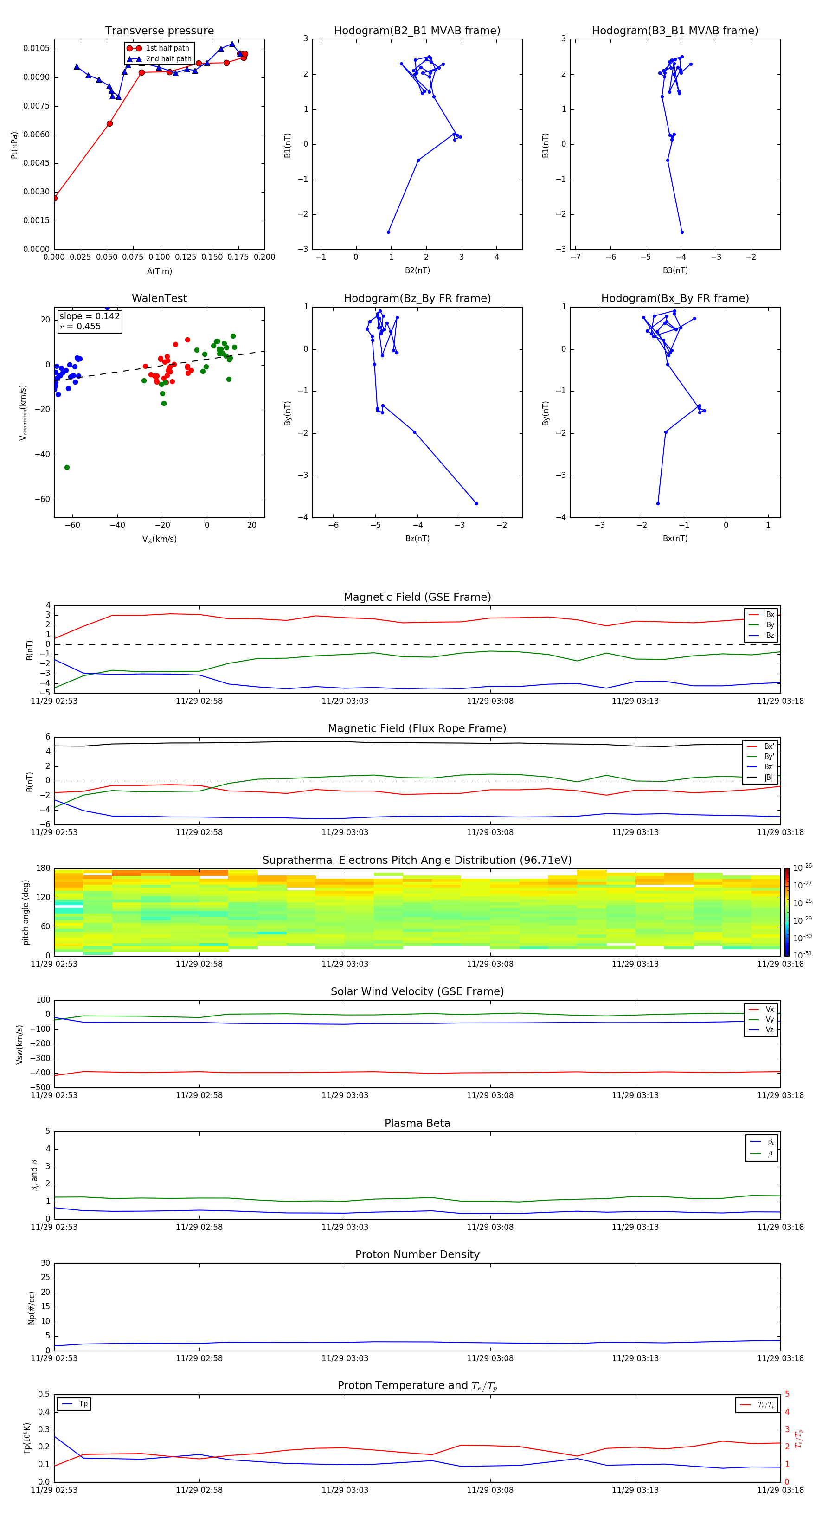The width and height of the screenshot is (835, 1531).
Task: Click the 'B3(nT)' x-axis label
Action: coord(675,270)
